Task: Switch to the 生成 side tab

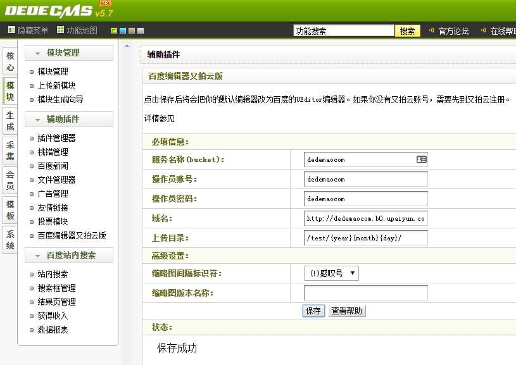Action: coord(10,121)
